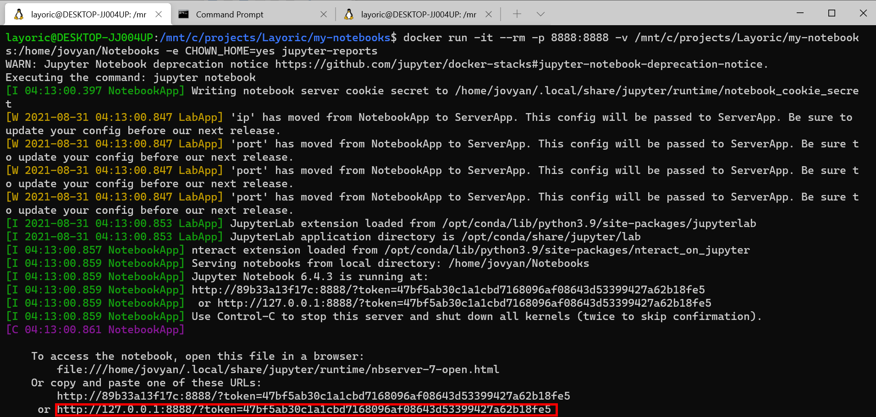Click 'Executing the command: jupyter notebook' line

(x=131, y=77)
